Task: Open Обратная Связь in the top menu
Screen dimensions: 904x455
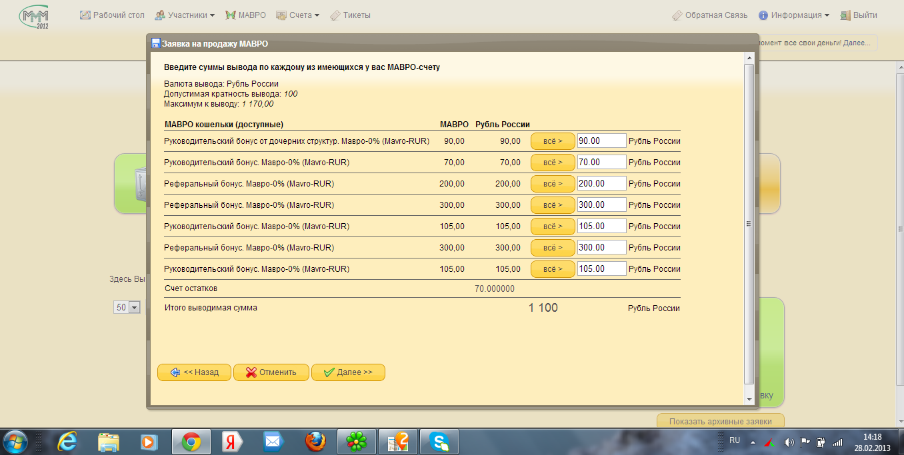Action: click(x=709, y=15)
